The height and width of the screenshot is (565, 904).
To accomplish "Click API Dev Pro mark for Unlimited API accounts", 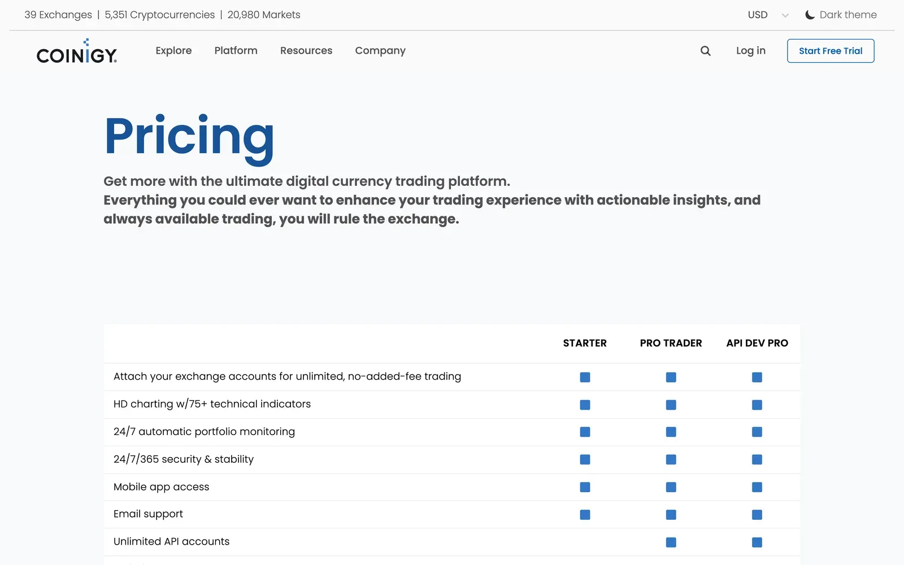I will tap(757, 542).
